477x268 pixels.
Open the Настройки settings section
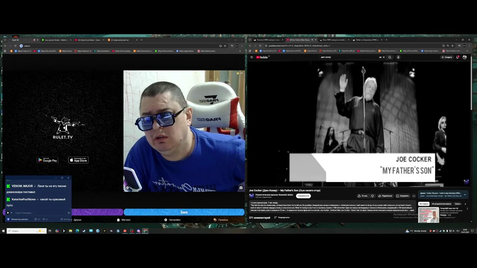click(x=172, y=220)
